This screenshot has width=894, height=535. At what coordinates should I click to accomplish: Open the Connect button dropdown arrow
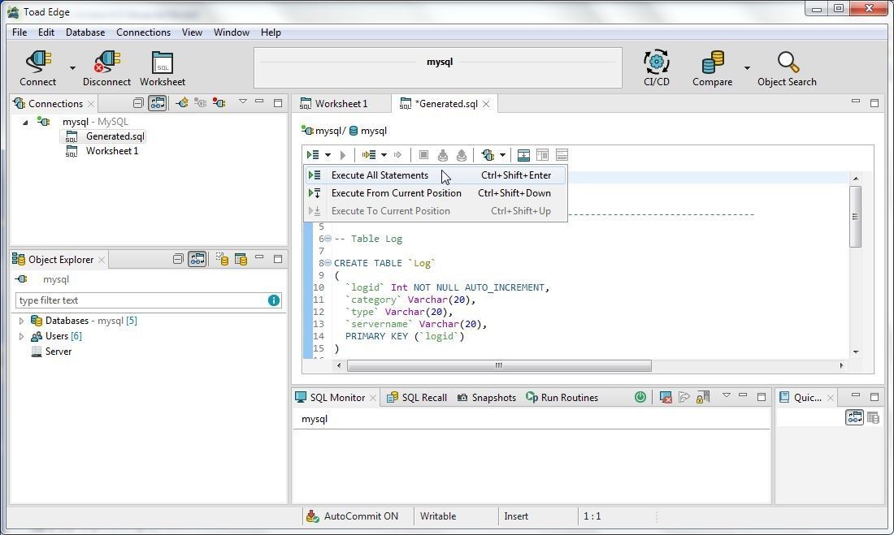(x=72, y=68)
